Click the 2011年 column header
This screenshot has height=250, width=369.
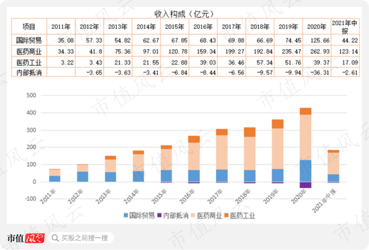(x=61, y=27)
